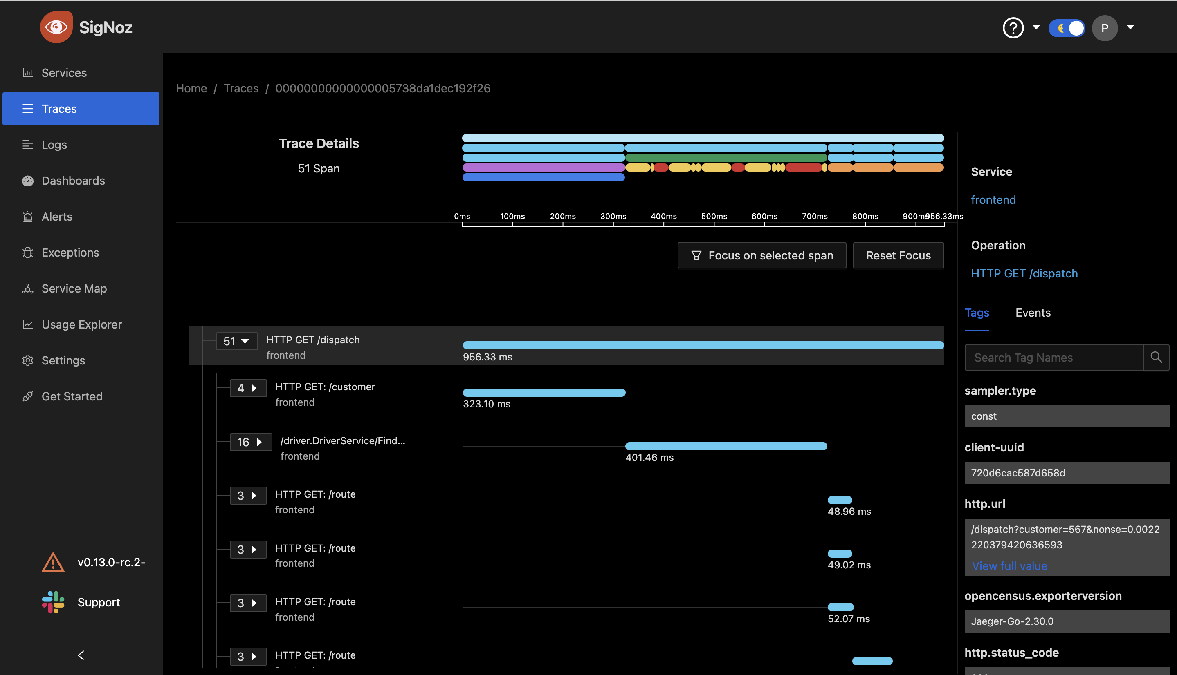The width and height of the screenshot is (1177, 675).
Task: Go to the Alerts section
Action: tap(56, 217)
